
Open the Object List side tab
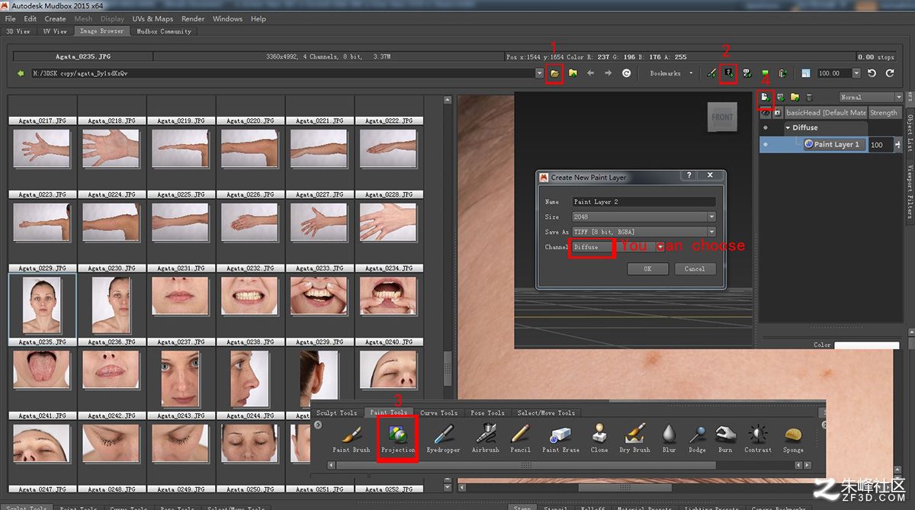[x=910, y=135]
